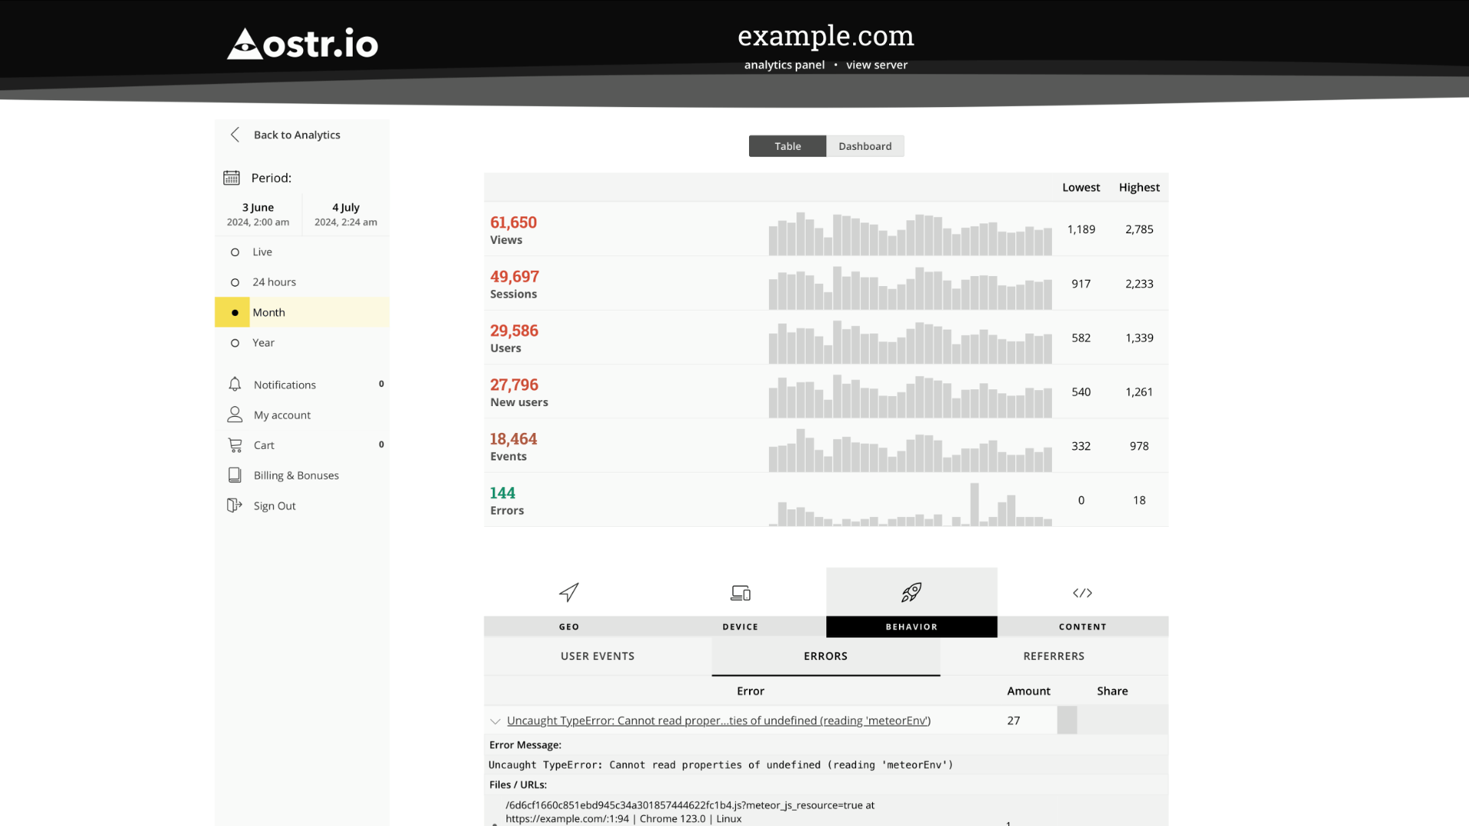The image size is (1469, 826).
Task: Open the Content code brackets icon
Action: pos(1082,593)
